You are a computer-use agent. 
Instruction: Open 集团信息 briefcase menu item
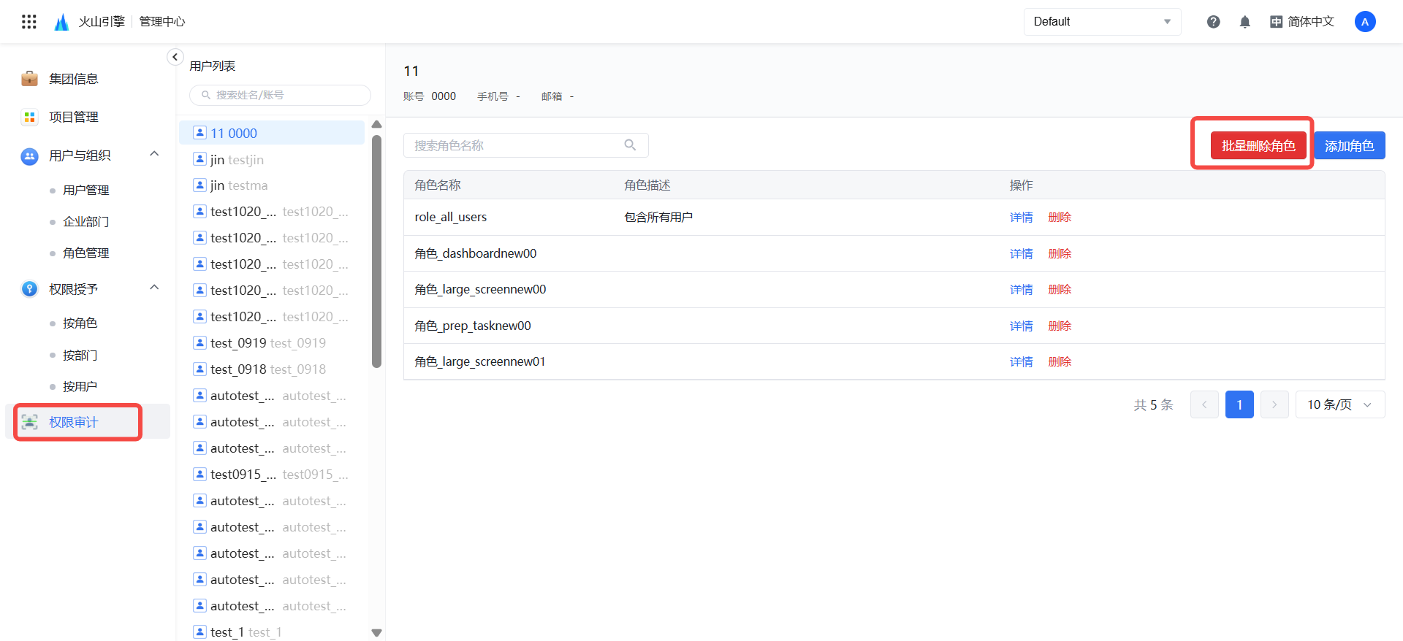tap(73, 79)
